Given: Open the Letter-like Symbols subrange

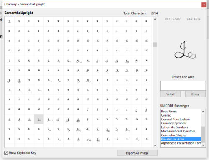Looking at the screenshot, I should tap(181, 127).
